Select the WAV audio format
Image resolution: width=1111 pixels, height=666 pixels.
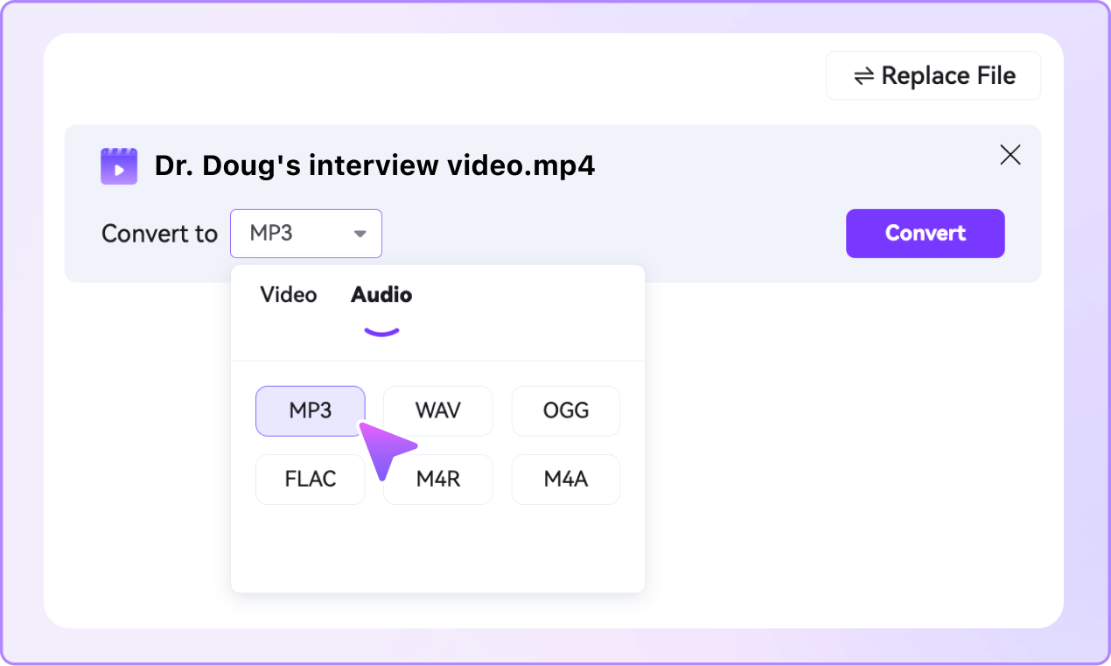pyautogui.click(x=437, y=410)
